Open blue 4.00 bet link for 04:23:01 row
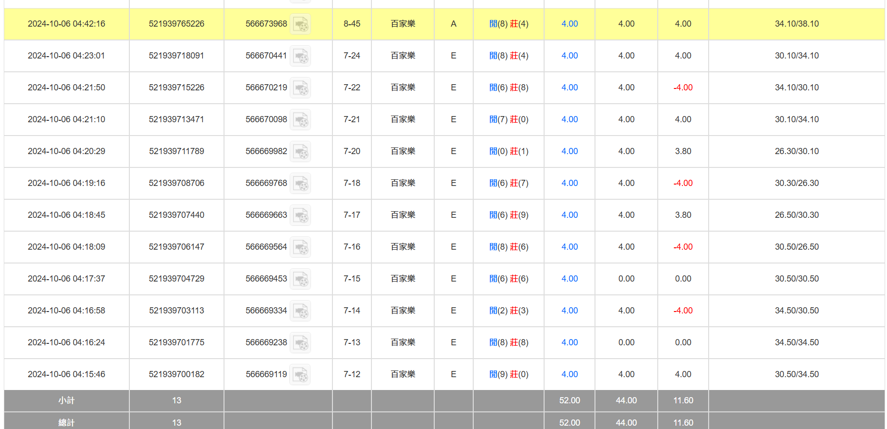 click(x=569, y=56)
